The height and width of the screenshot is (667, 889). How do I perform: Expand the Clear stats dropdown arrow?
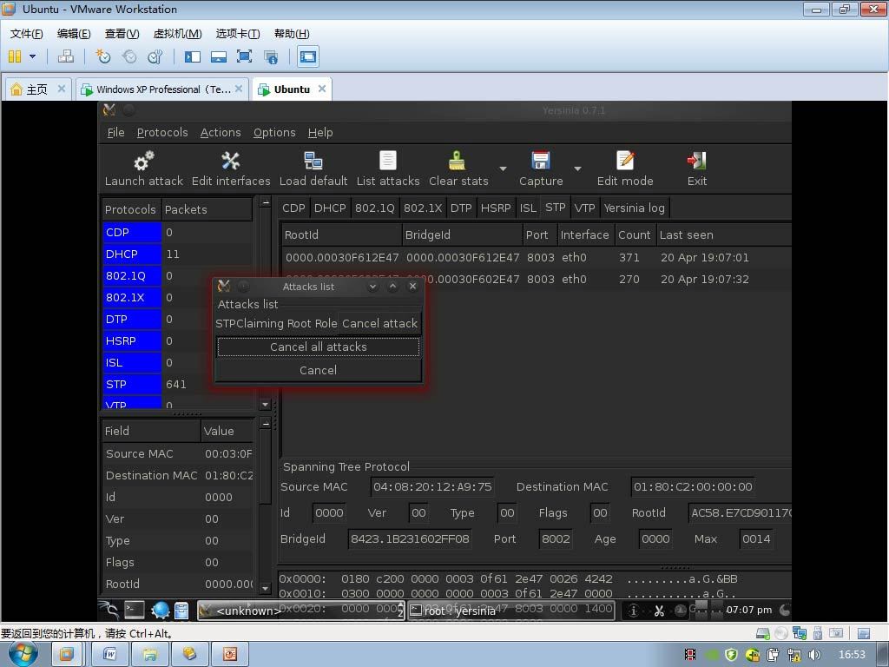click(503, 168)
